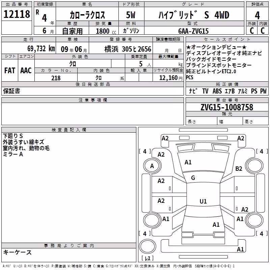Viewport: 270px width, 270px height.
Task: Select the mileage 69,732 km
Action: point(41,49)
